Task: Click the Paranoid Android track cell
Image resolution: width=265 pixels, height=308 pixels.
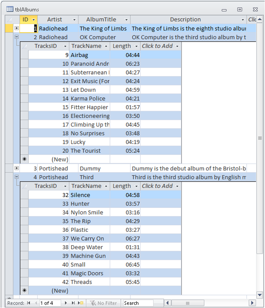Action: 89,63
